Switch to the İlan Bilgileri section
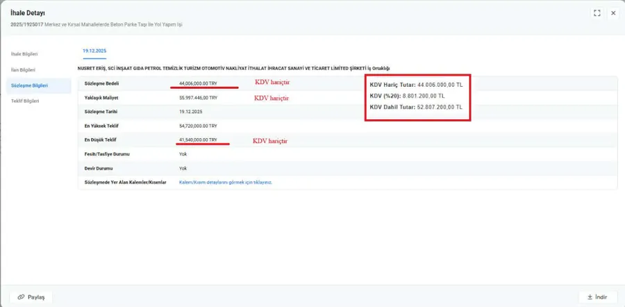The height and width of the screenshot is (307, 625). pos(23,70)
